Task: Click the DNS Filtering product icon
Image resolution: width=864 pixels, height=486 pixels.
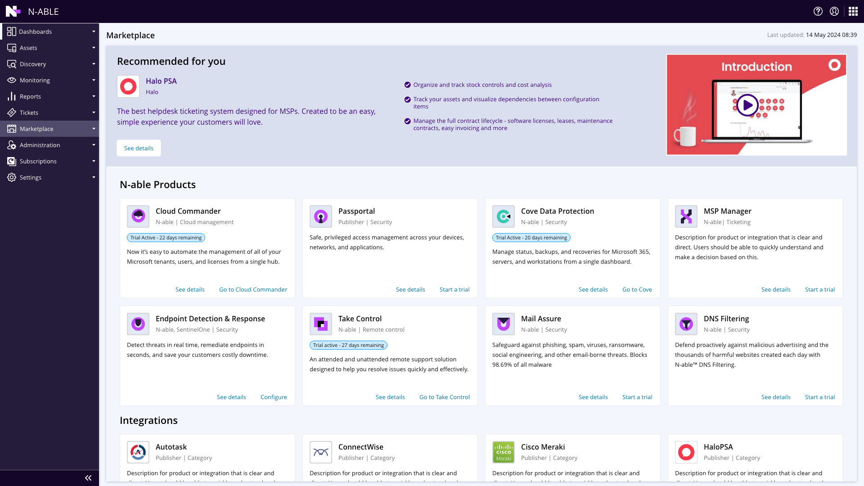Action: click(x=686, y=324)
